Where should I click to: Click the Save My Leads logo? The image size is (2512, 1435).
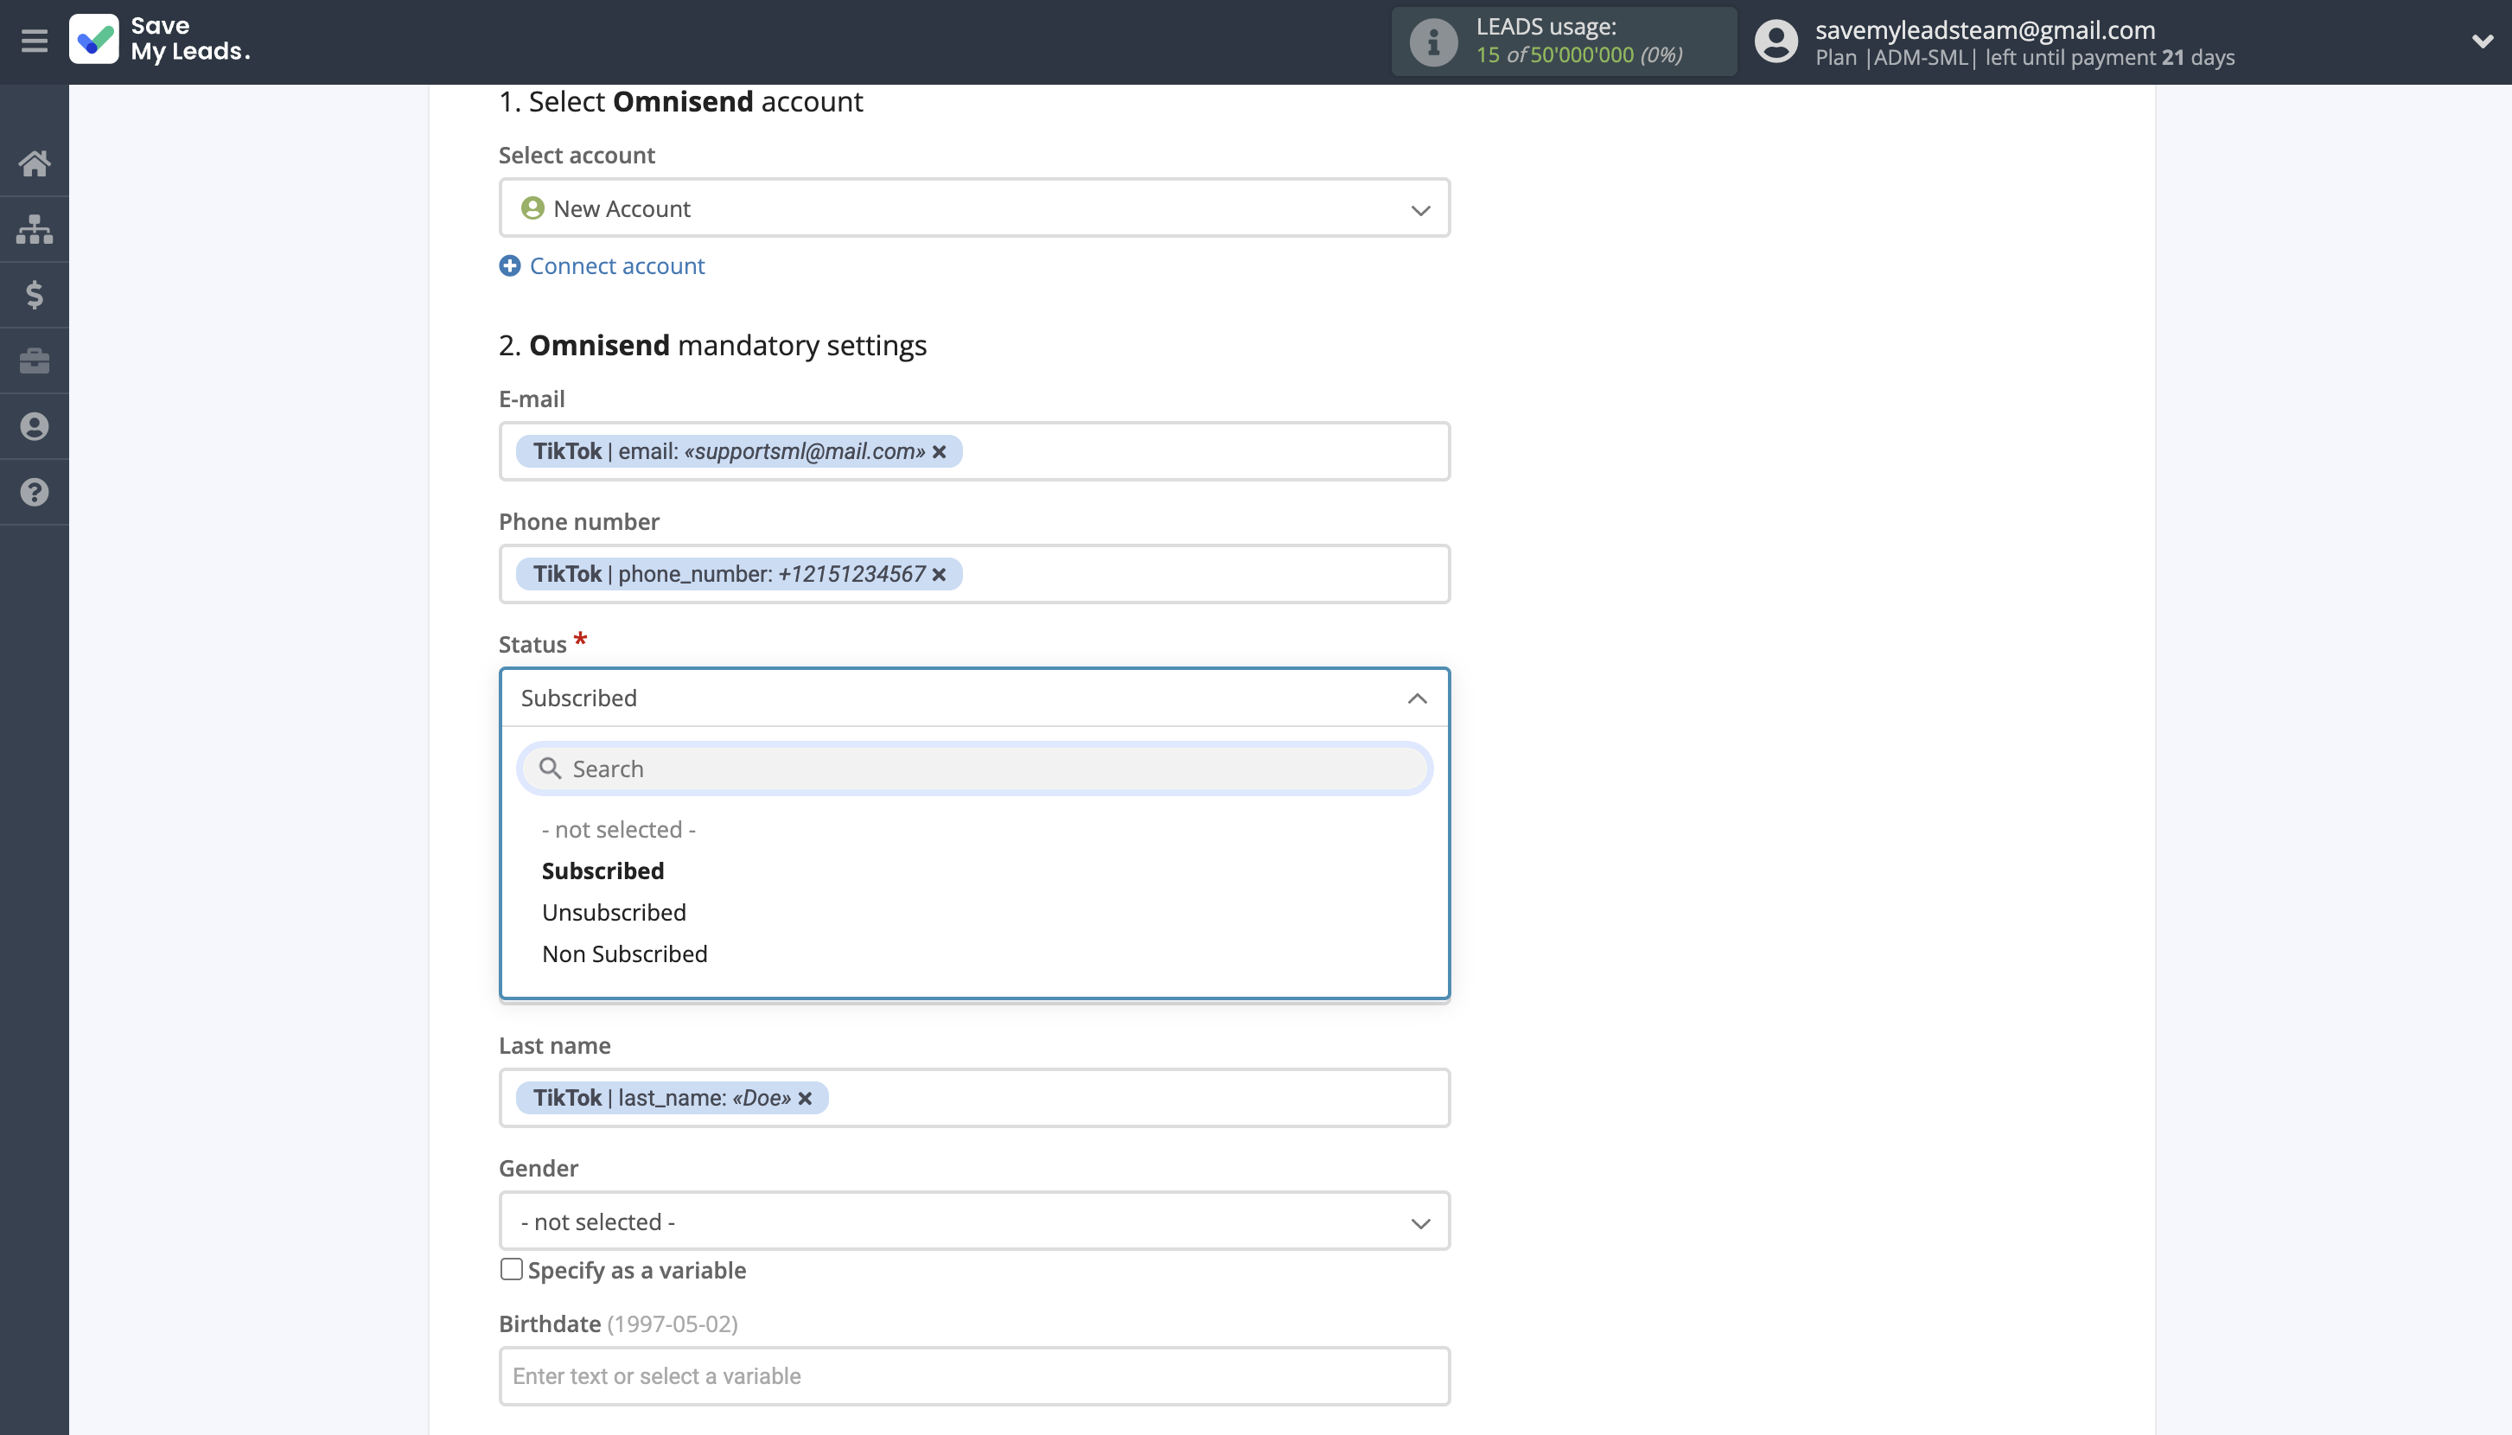tap(160, 40)
